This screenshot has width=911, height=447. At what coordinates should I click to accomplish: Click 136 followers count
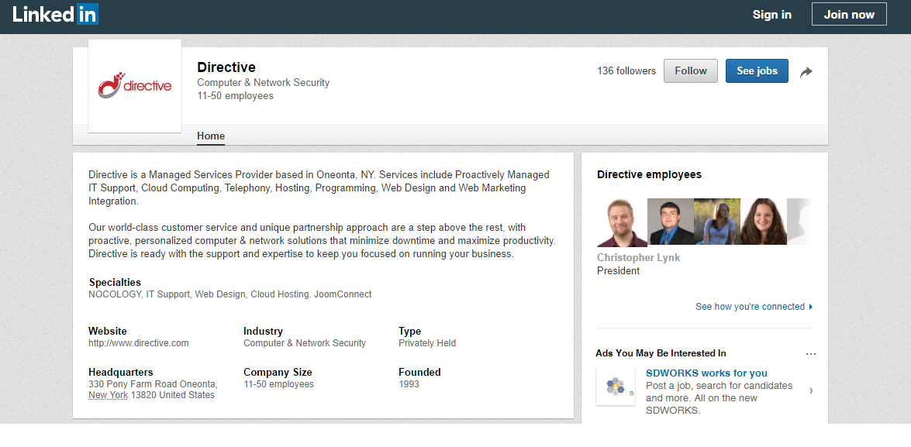(626, 70)
